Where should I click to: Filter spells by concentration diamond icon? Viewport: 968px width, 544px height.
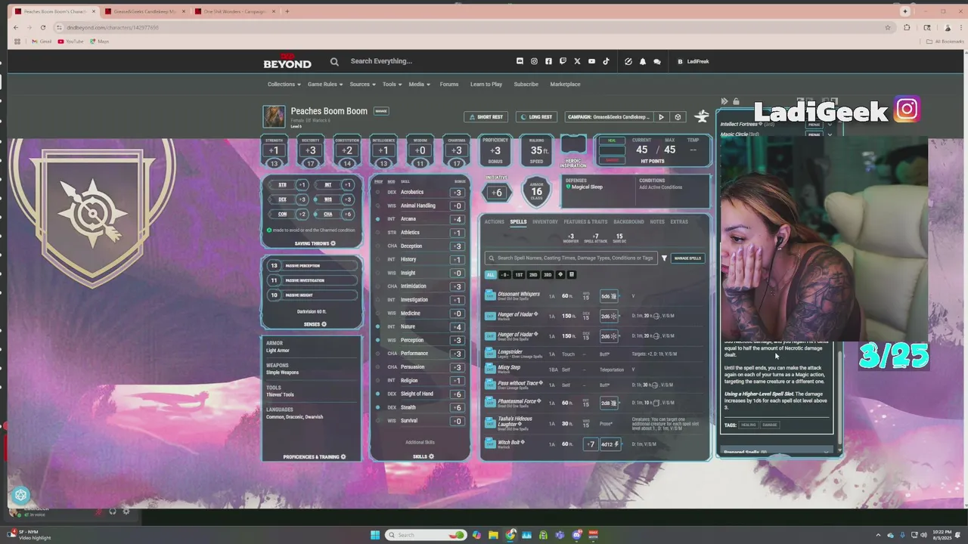[x=560, y=275]
